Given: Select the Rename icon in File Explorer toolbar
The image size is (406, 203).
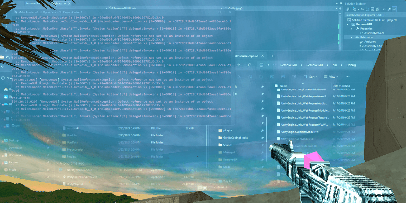Looking at the screenshot, I should (x=272, y=77).
